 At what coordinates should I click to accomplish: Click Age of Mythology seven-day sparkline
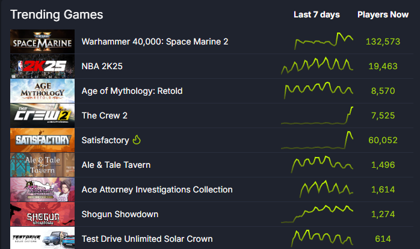click(318, 90)
